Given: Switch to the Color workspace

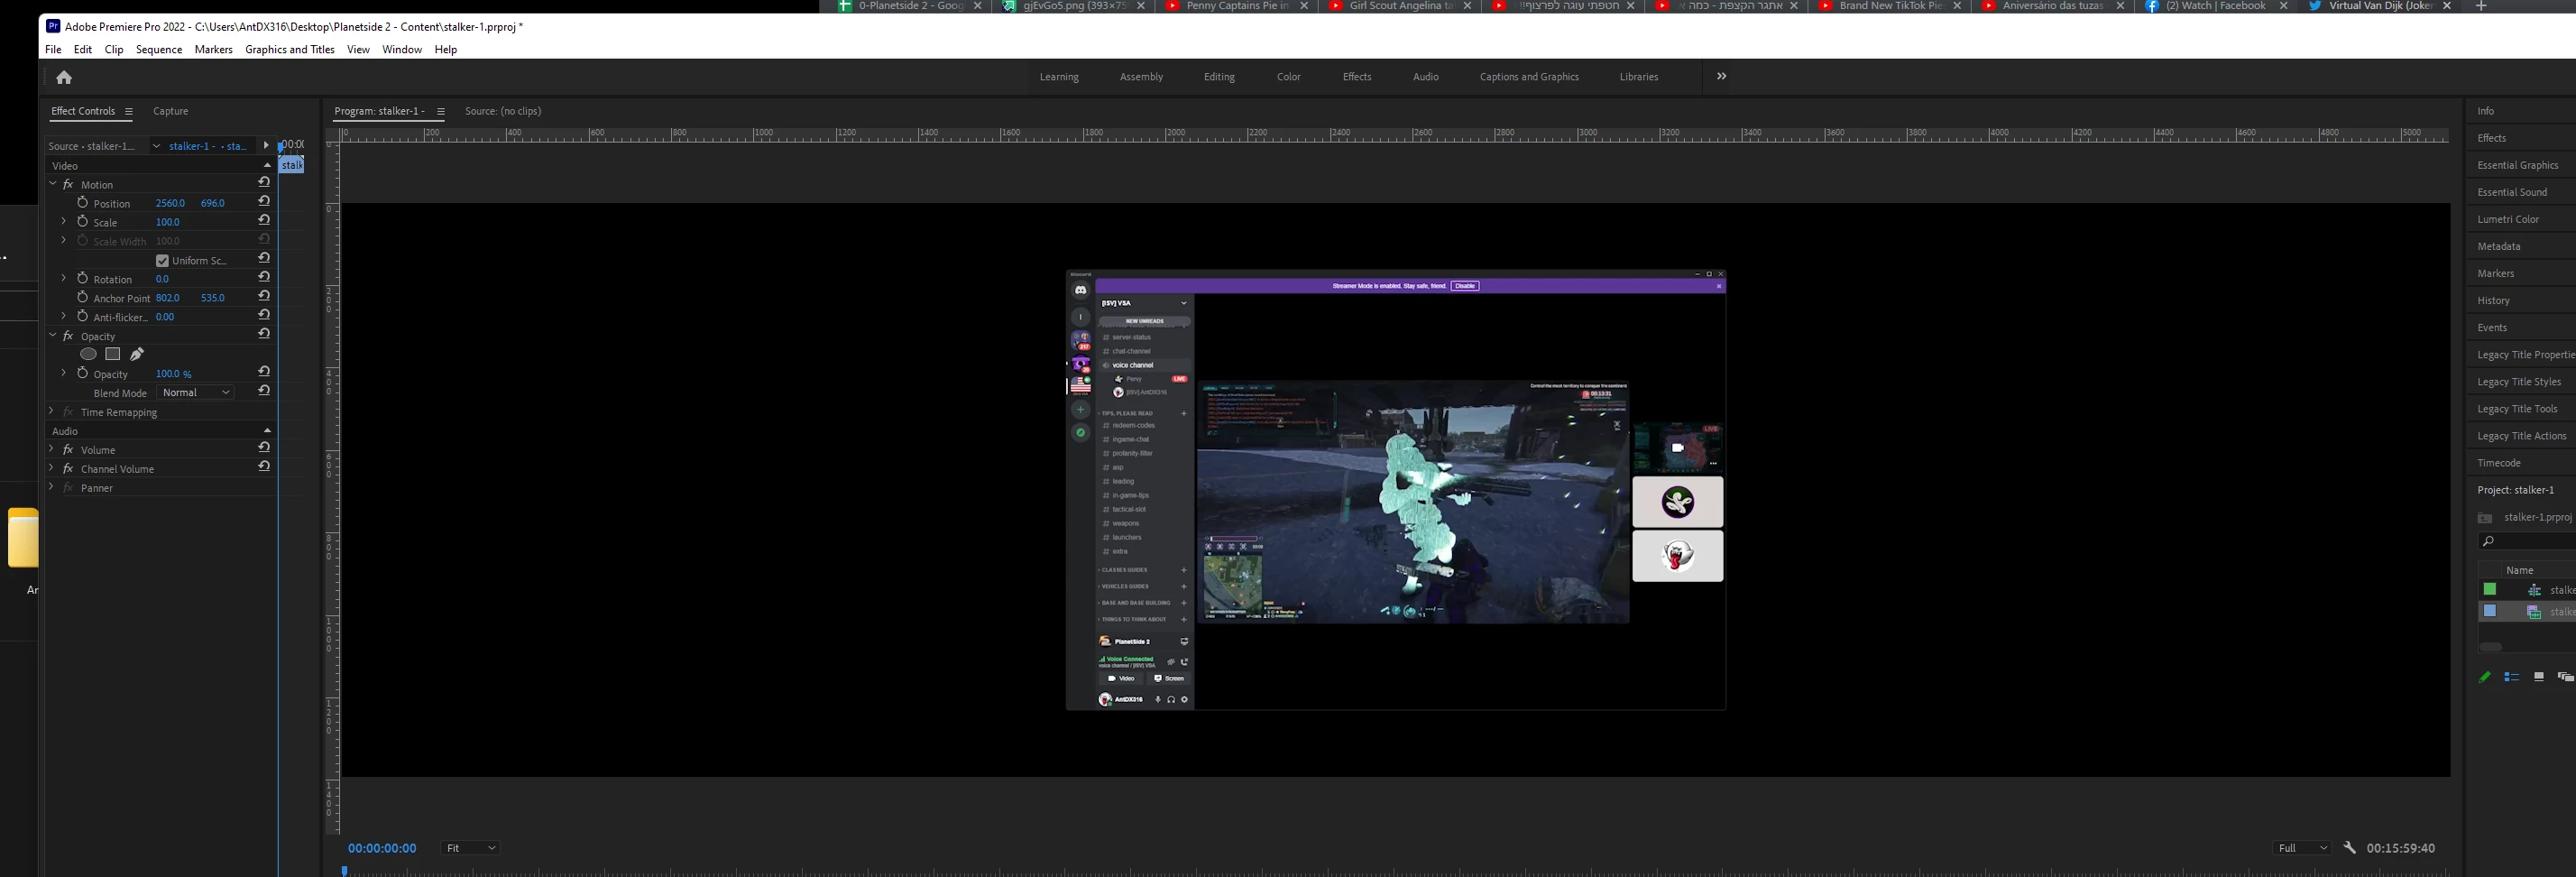Looking at the screenshot, I should coord(1289,77).
